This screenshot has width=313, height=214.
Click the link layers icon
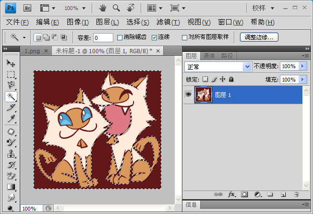[218, 194]
